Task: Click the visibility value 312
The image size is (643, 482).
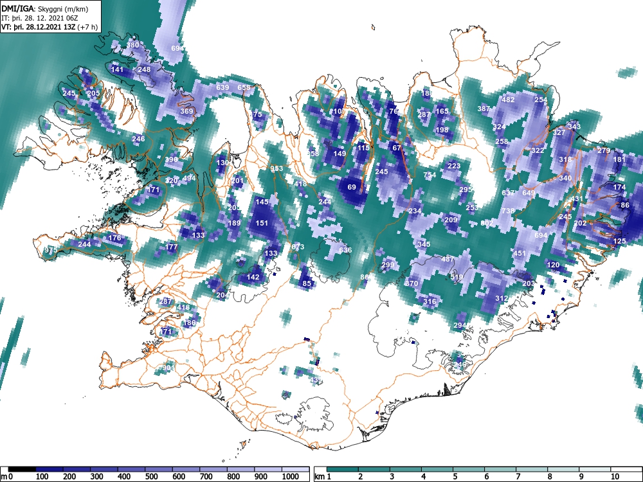Action: click(502, 298)
